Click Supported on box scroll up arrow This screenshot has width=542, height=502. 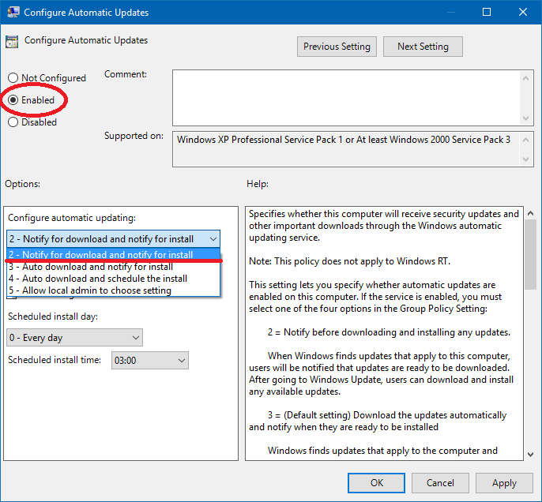pos(525,140)
